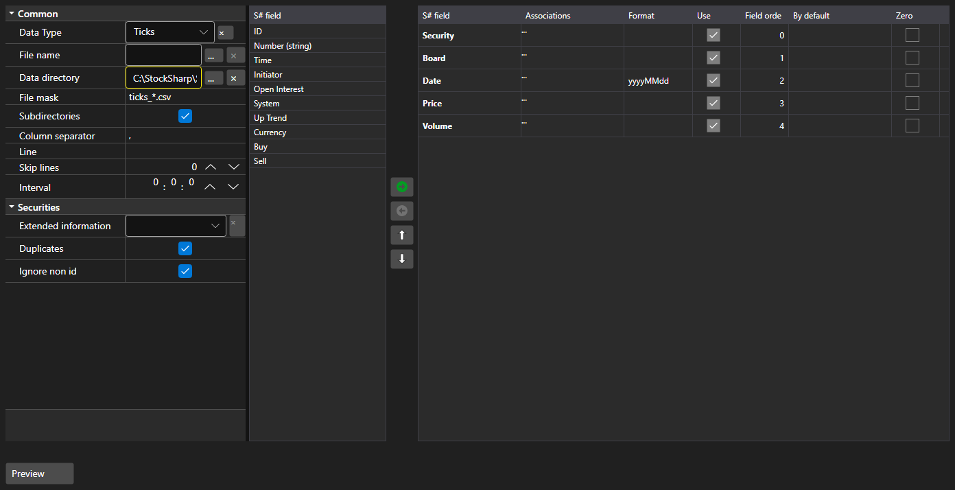
Task: Collapse the Common section
Action: tap(12, 14)
